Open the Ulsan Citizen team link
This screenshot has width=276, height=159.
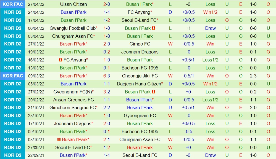[73, 4]
